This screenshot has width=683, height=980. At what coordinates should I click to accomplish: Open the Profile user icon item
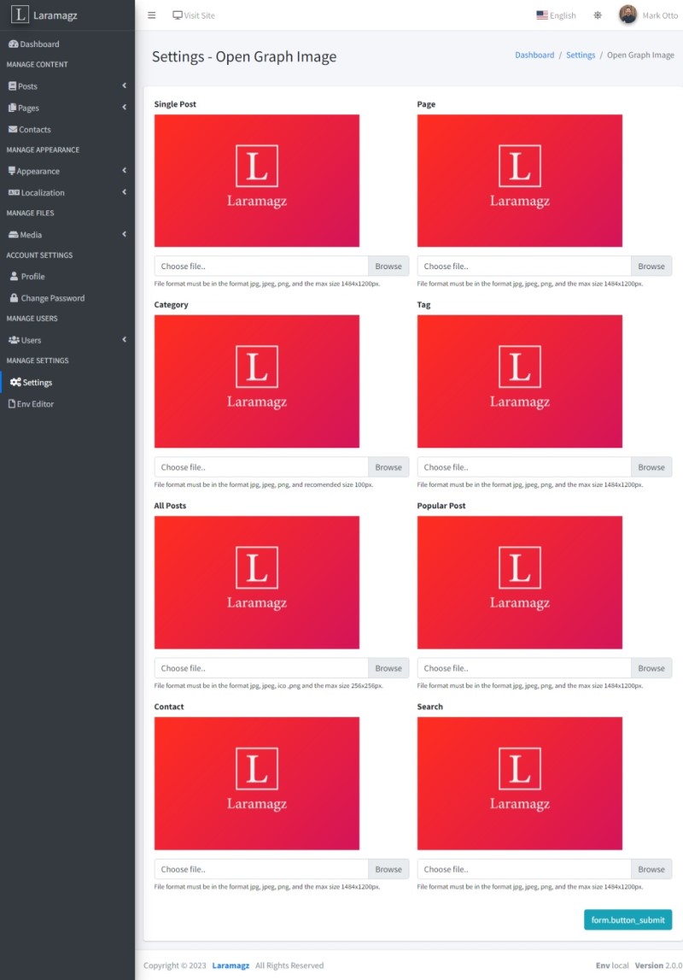click(x=14, y=277)
